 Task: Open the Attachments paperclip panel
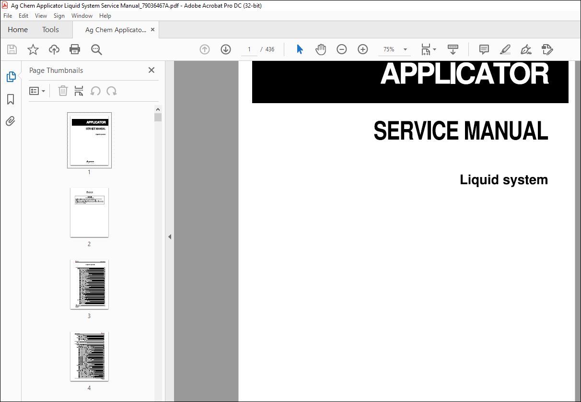(11, 121)
